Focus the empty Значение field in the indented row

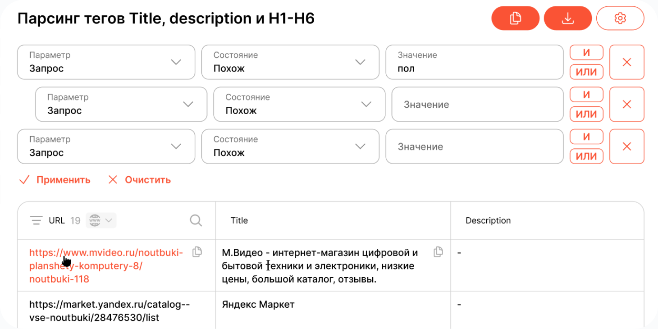point(478,104)
